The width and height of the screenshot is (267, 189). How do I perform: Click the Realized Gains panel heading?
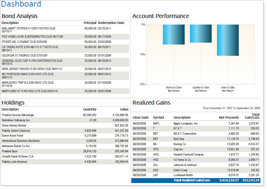point(151,103)
